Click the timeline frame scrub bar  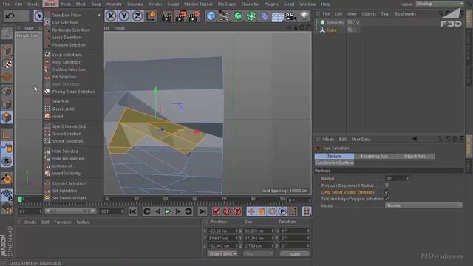151,199
